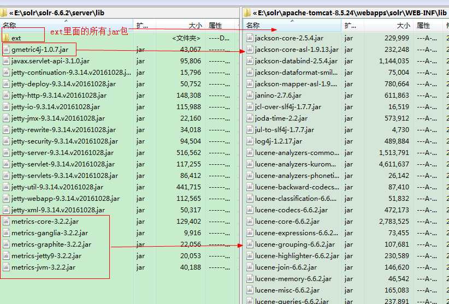Image resolution: width=449 pixels, height=304 pixels.
Task: Click the jetty-server jar file icon
Action: [x=6, y=152]
